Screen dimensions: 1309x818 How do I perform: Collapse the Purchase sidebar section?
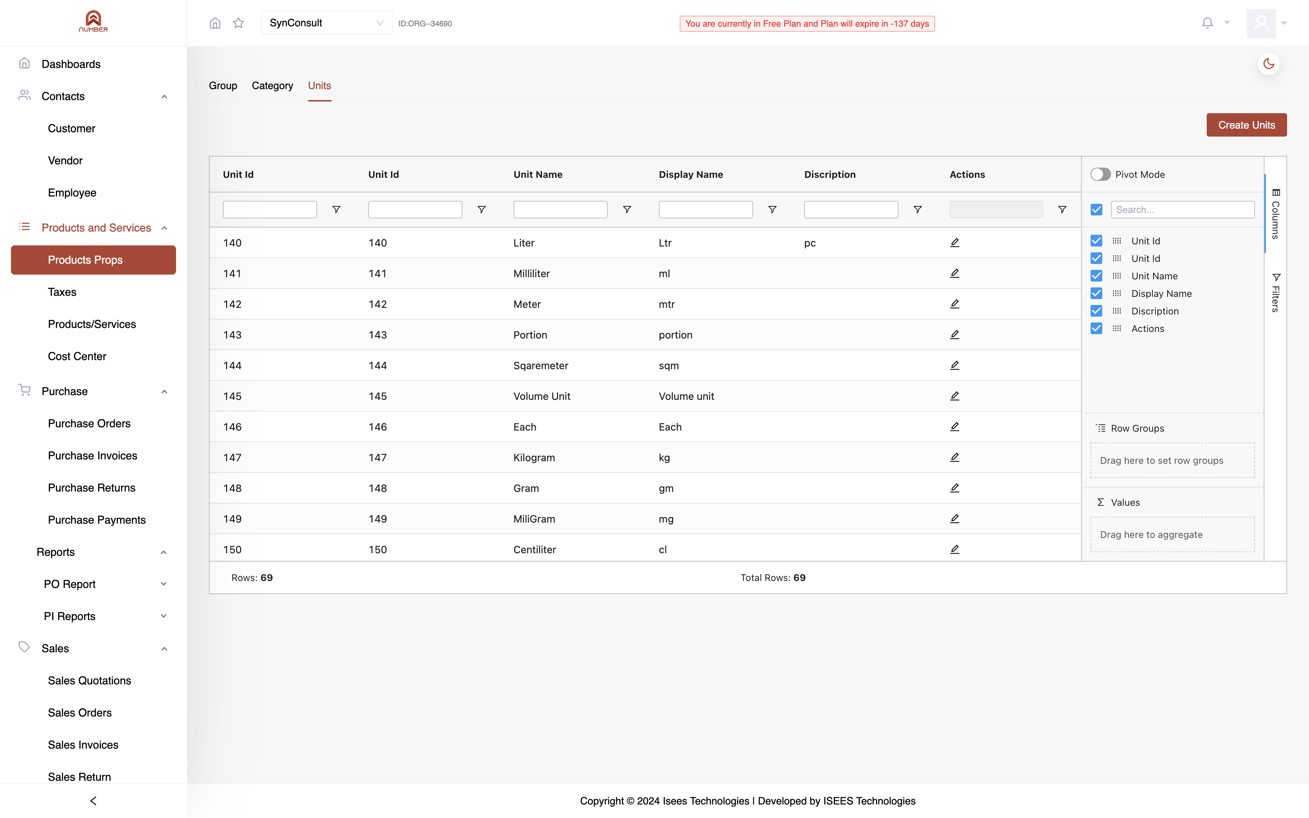164,391
